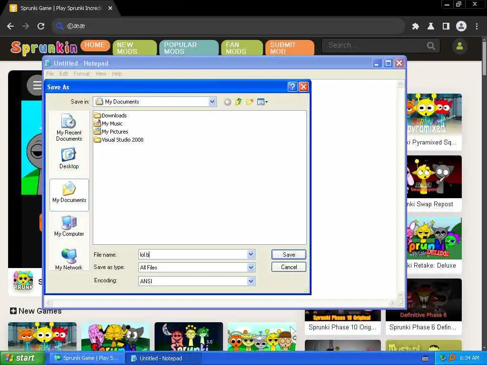
Task: Go up one folder level in Save As
Action: tap(239, 102)
